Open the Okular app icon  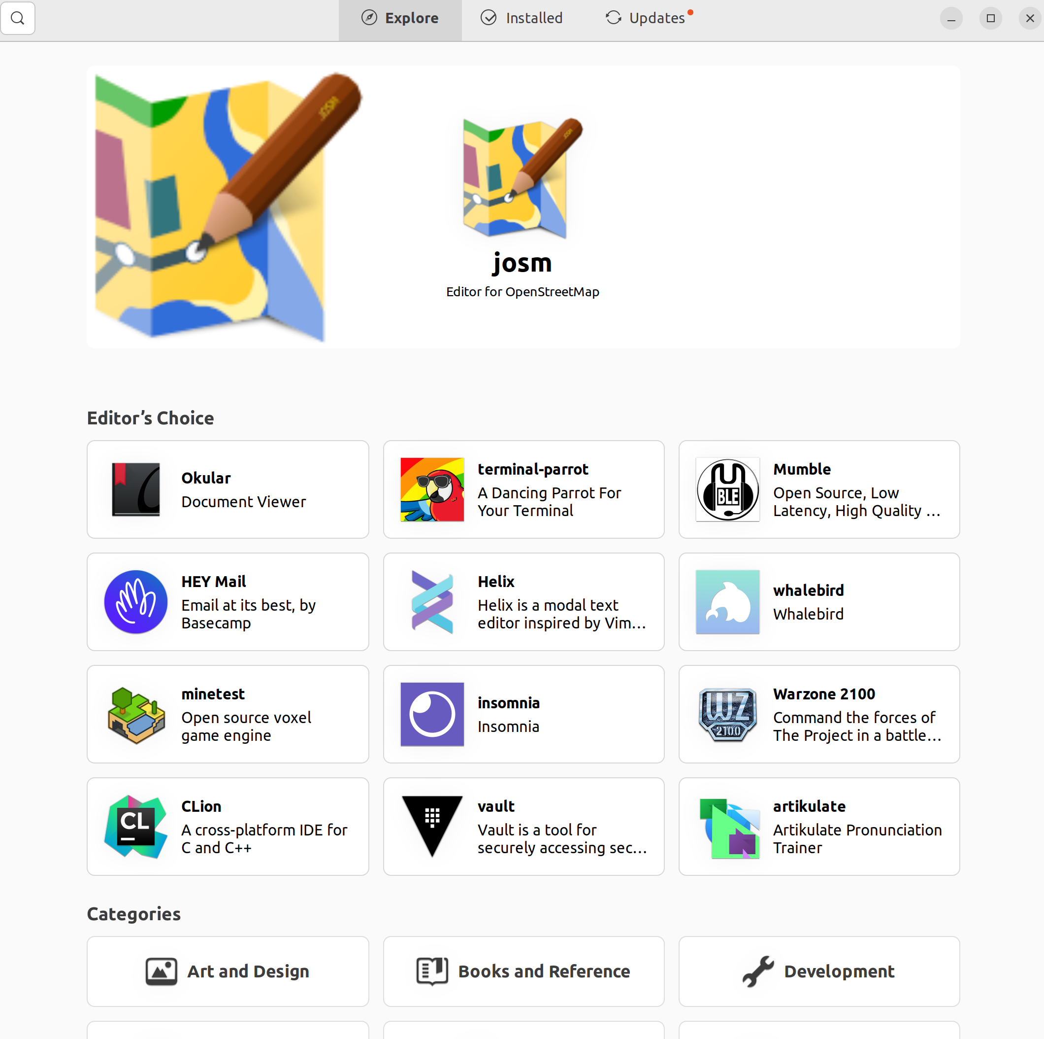click(135, 489)
